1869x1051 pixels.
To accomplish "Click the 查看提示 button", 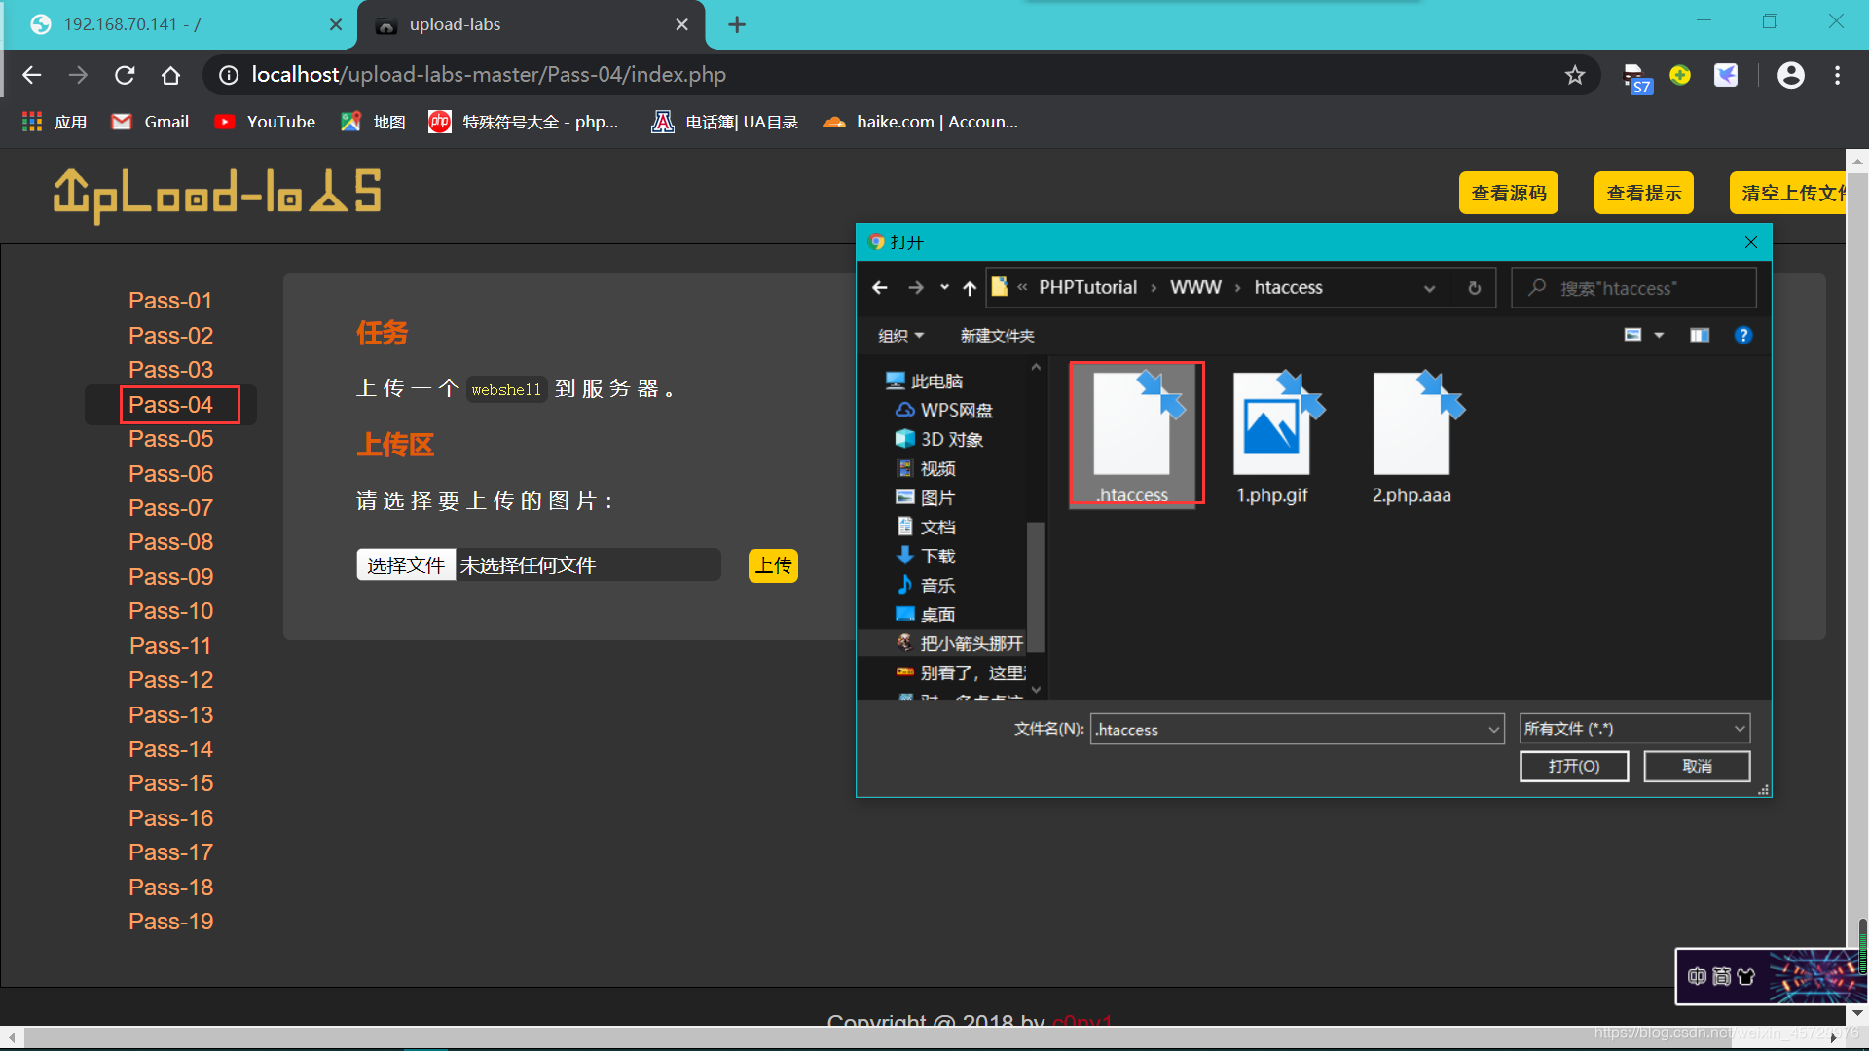I will click(1644, 191).
